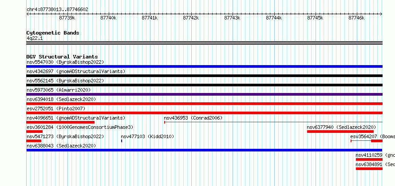Screen dimensions: 395x186
Task: Open the nsv5471273 (ByrskaBishop2022) label
Action: [x=65, y=136]
